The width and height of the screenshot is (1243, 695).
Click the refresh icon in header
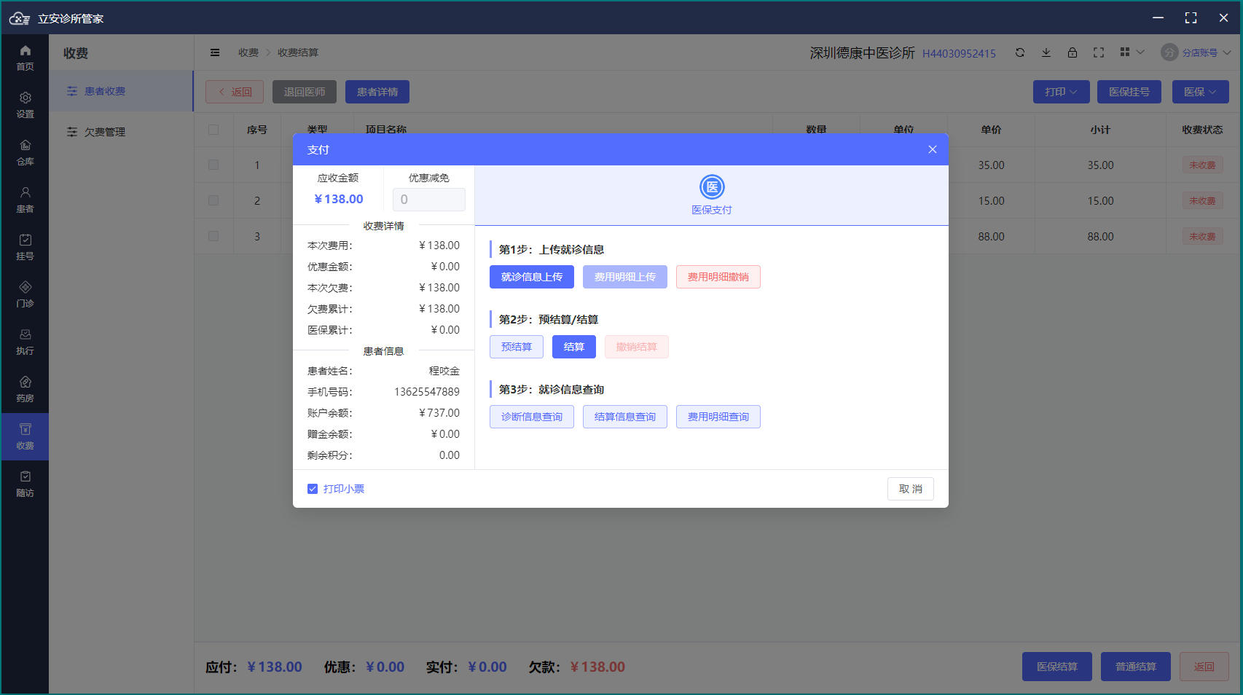pos(1020,52)
